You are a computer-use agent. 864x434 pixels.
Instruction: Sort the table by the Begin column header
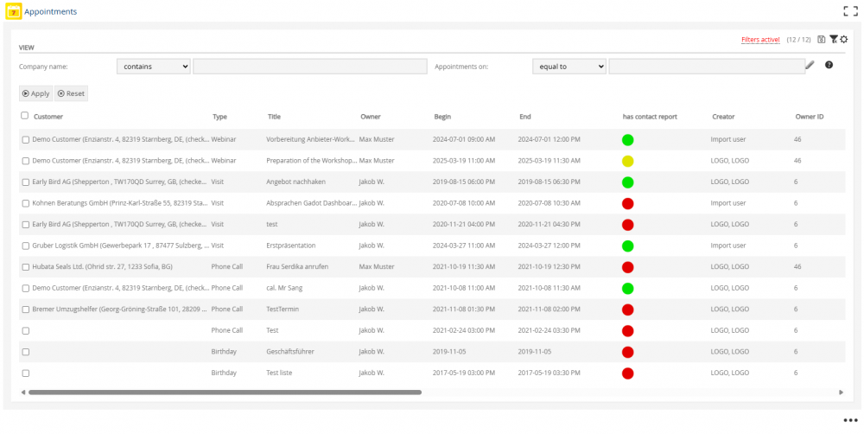pyautogui.click(x=442, y=117)
